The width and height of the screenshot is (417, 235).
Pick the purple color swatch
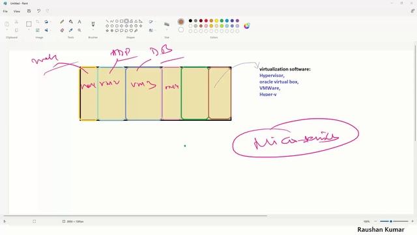click(237, 20)
